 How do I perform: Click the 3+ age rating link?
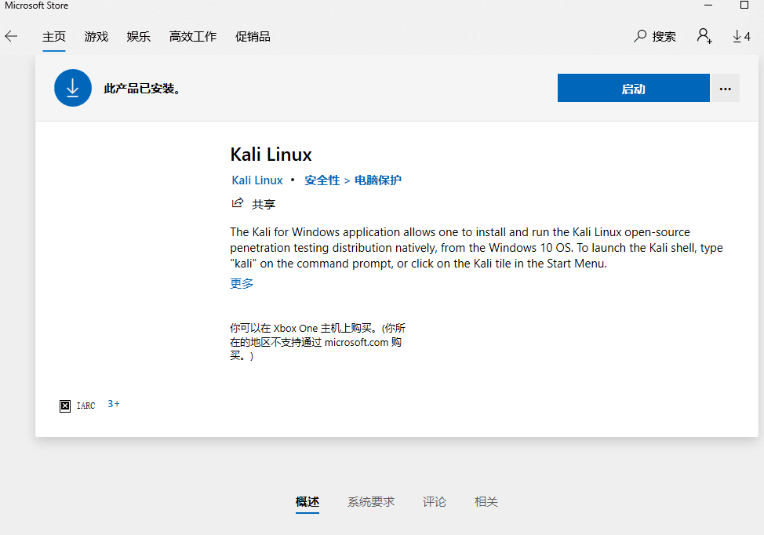pyautogui.click(x=114, y=404)
